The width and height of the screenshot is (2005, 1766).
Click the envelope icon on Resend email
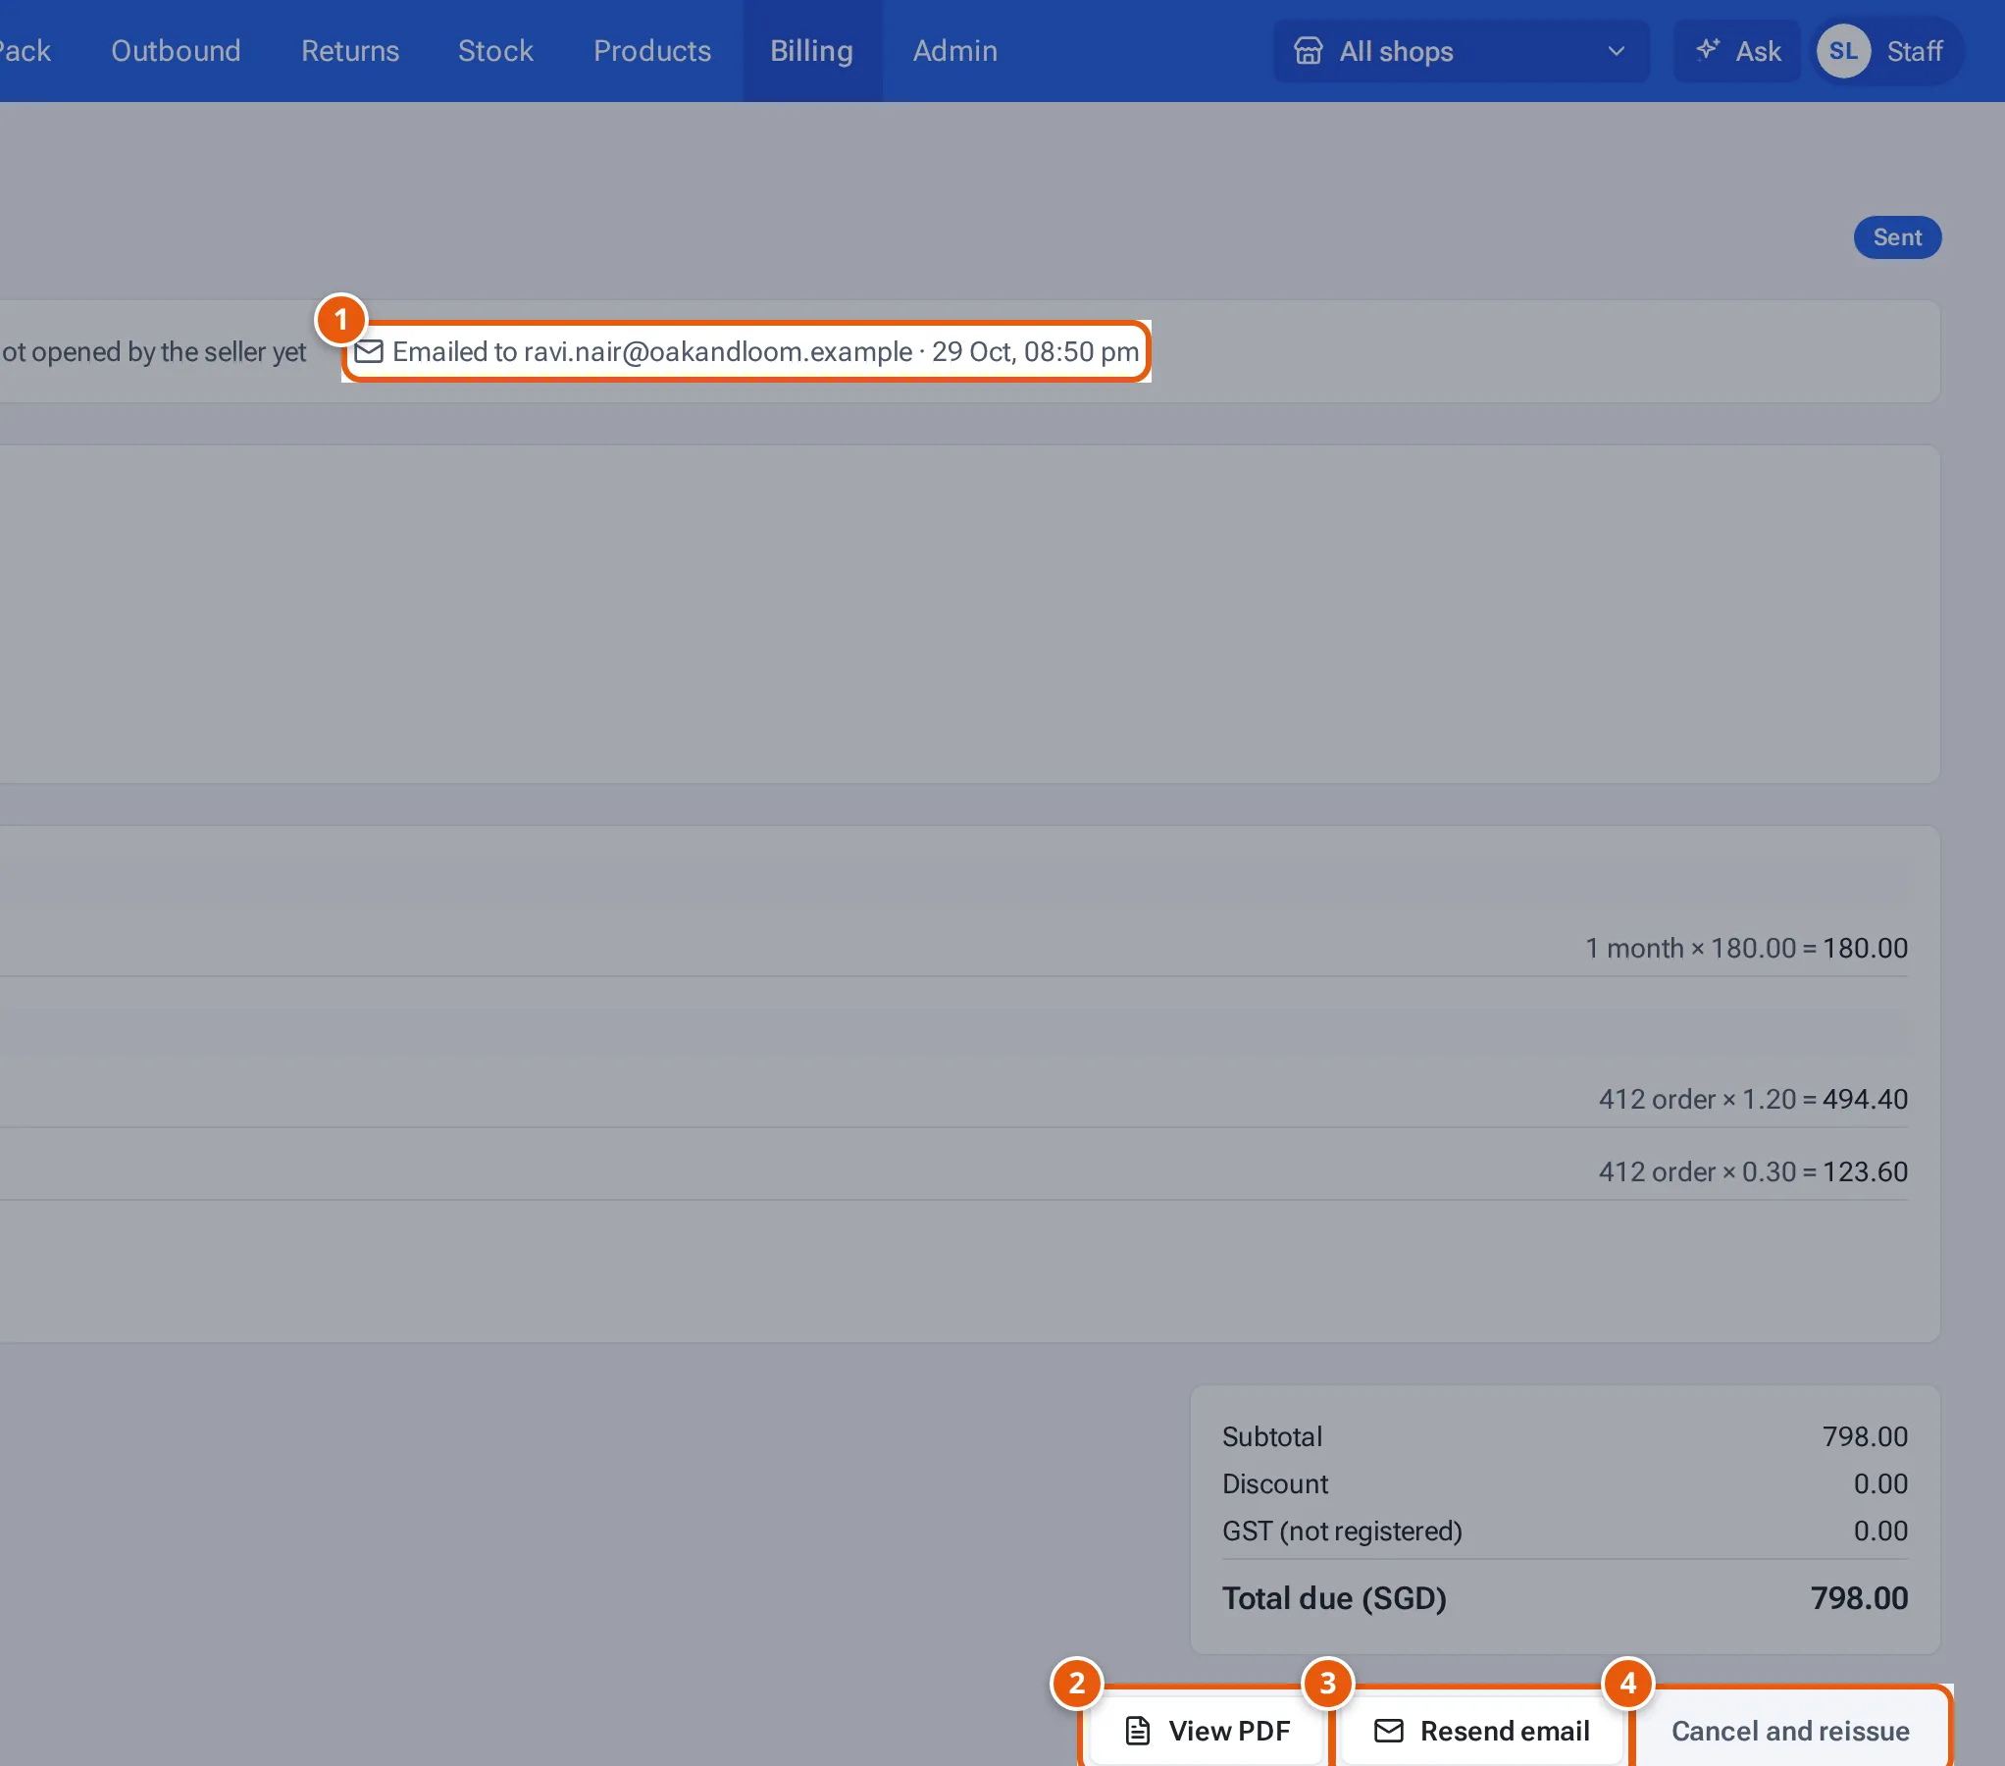coord(1389,1731)
